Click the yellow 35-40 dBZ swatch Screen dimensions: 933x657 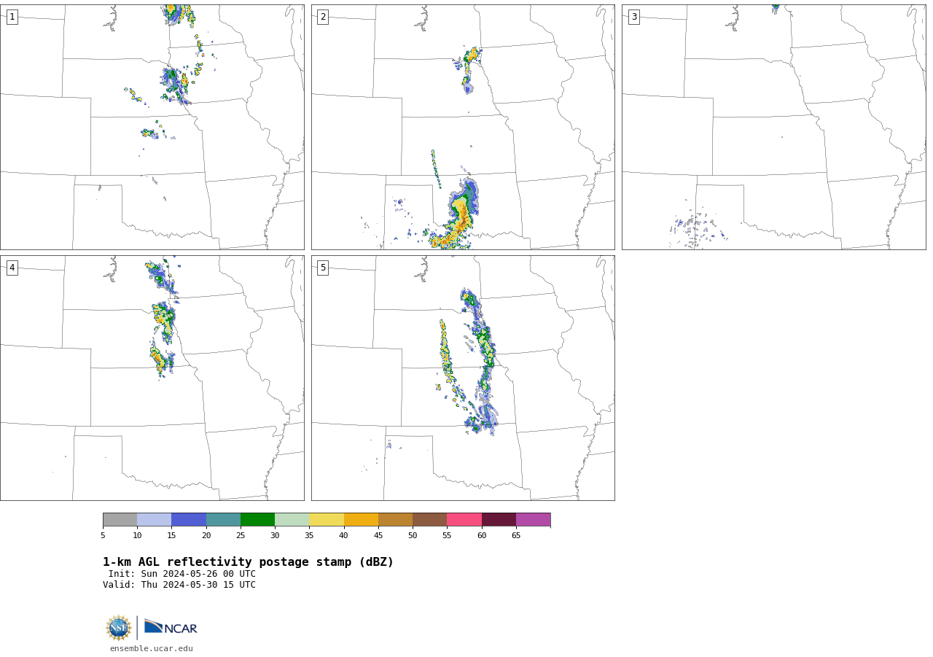[327, 520]
